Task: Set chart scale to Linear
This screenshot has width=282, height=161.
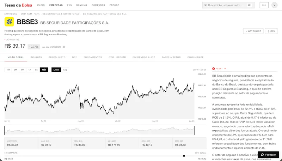Action: point(56,70)
